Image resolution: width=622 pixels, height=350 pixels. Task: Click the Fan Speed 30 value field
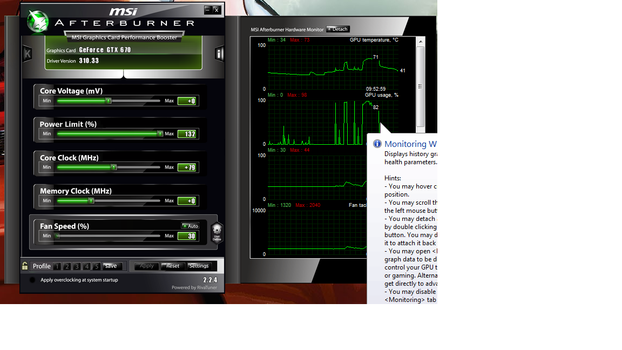187,235
